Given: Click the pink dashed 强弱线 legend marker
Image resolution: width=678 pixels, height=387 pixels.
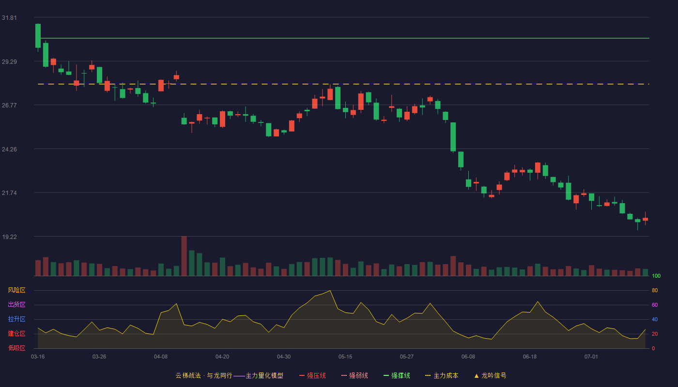Looking at the screenshot, I should (x=344, y=375).
